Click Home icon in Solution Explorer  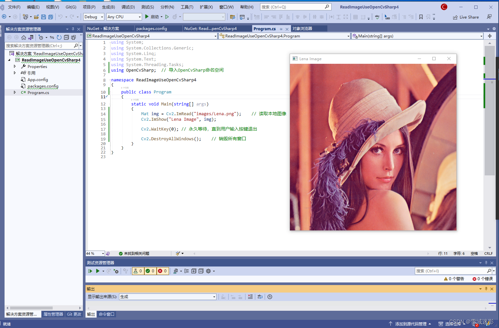click(24, 37)
